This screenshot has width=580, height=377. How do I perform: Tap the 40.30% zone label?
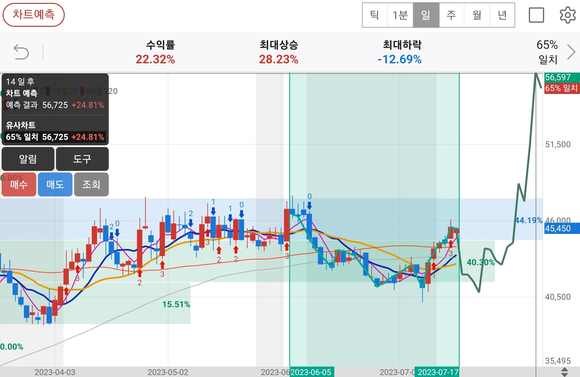[x=481, y=262]
